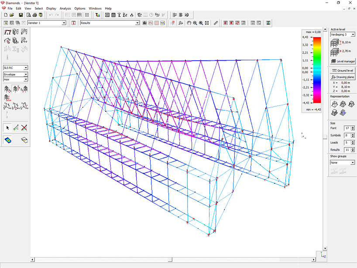The image size is (357, 268).
Task: Open the Verdieping 3 active level dropdown
Action: click(353, 34)
